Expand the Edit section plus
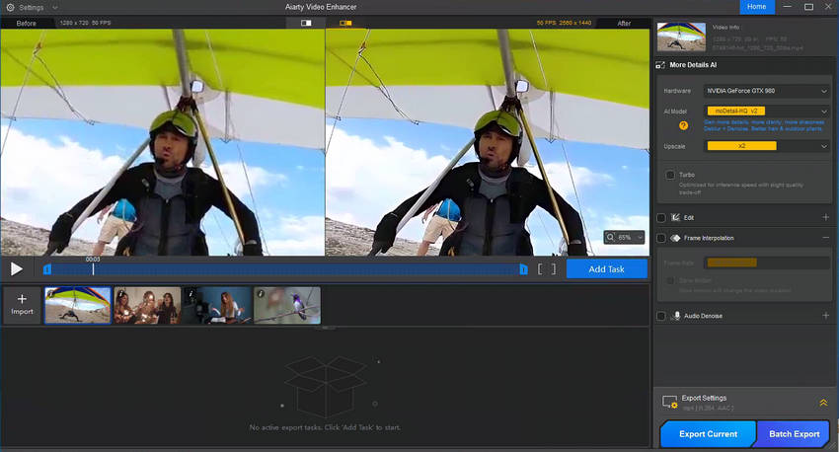The width and height of the screenshot is (839, 452). (x=825, y=217)
